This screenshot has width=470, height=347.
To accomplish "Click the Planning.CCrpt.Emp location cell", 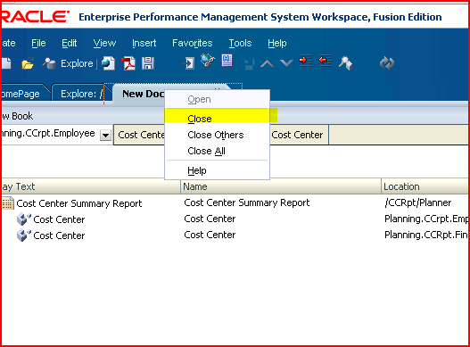I will tap(426, 219).
